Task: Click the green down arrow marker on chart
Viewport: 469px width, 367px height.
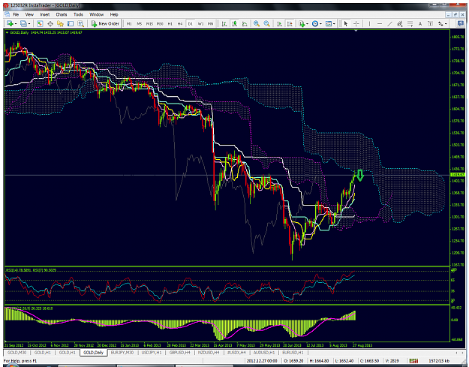Action: (360, 175)
